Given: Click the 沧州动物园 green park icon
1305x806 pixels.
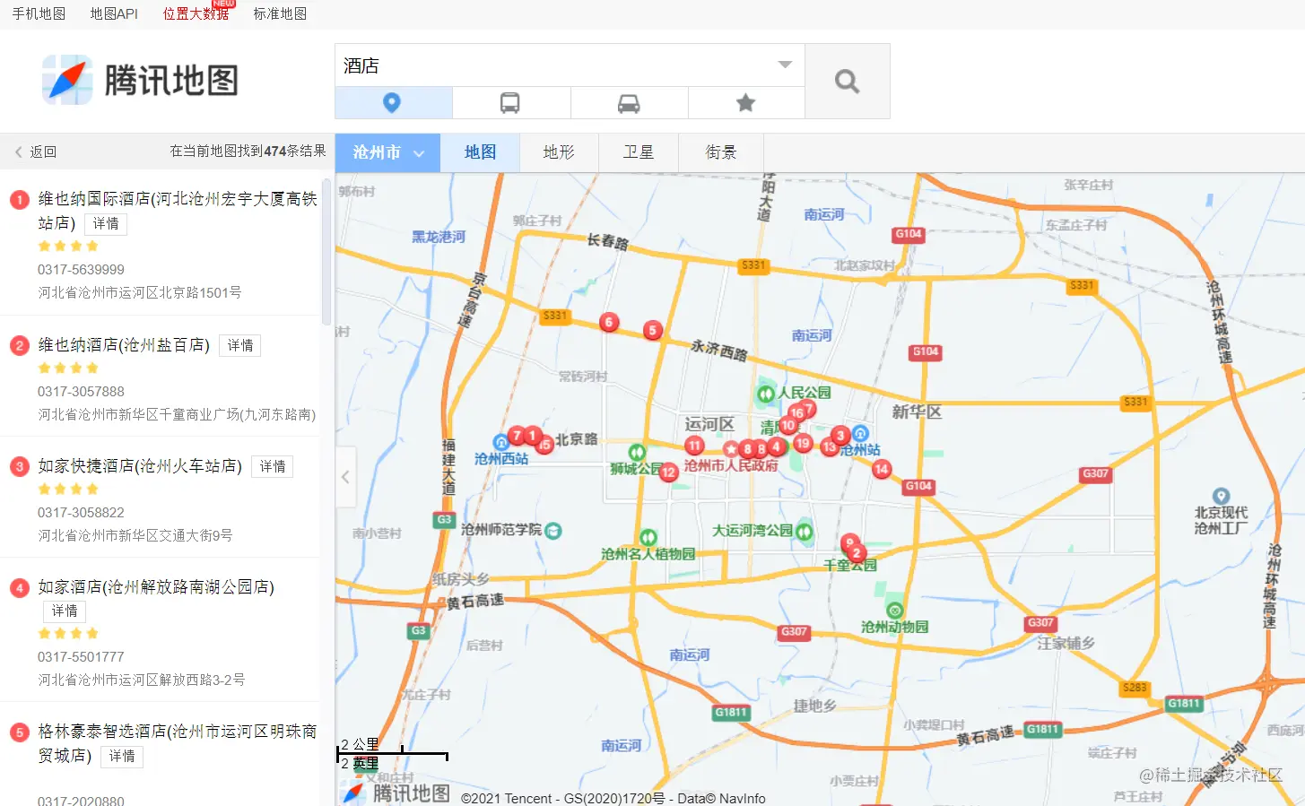Looking at the screenshot, I should 893,609.
